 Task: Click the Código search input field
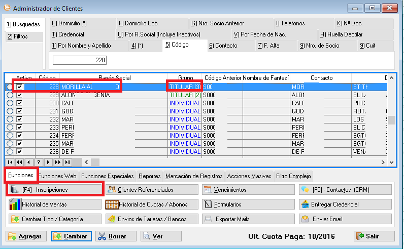[x=80, y=60]
